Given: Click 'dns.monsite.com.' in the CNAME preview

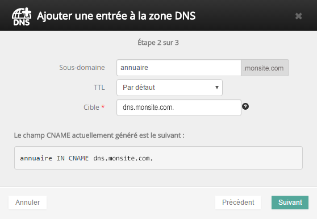Looking at the screenshot, I should tap(123, 158).
